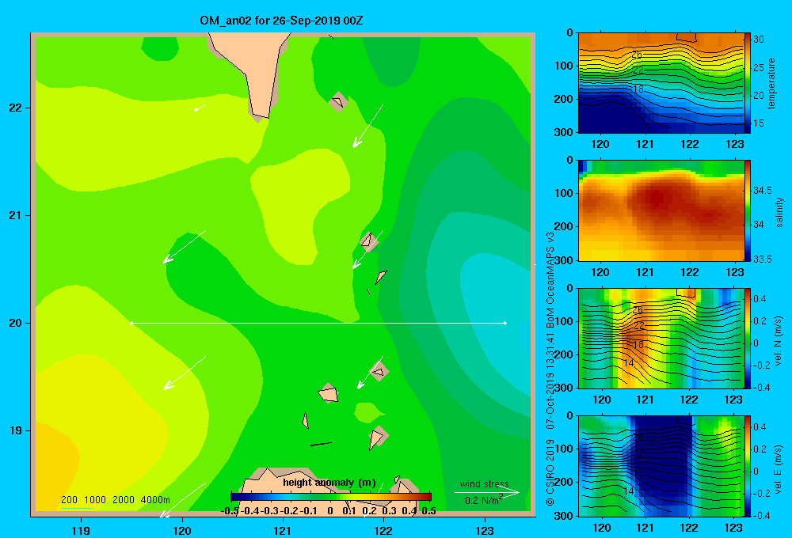Click the depth contour legend '200 1000 2000 4000m'
This screenshot has width=792, height=538.
[116, 500]
